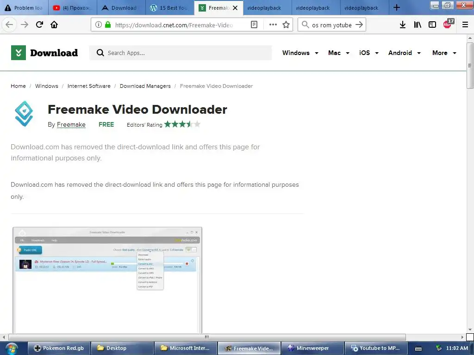Viewport: 474px width, 355px height.
Task: Open a new tab with plus button
Action: pos(397,7)
